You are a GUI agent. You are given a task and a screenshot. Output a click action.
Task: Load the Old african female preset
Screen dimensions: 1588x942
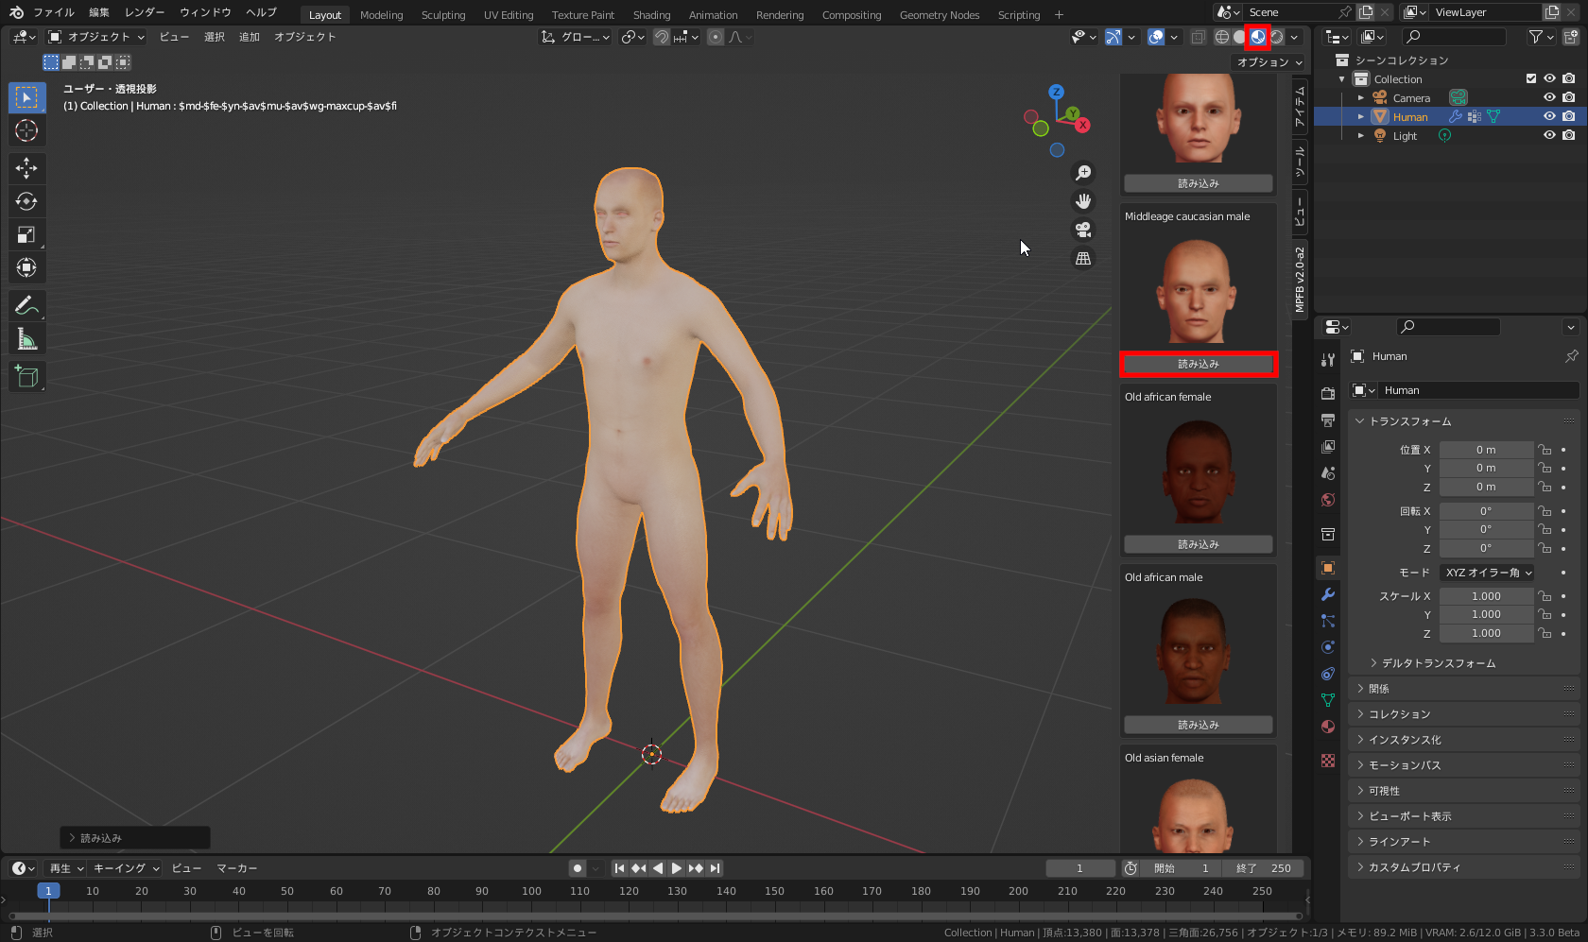tap(1198, 544)
